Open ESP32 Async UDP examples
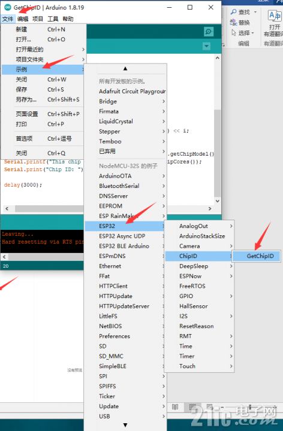The width and height of the screenshot is (283, 431). [125, 236]
